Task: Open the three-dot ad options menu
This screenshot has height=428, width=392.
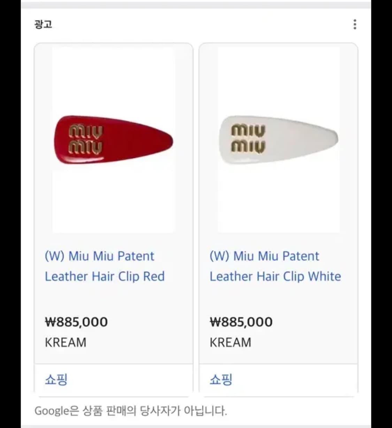Action: [x=355, y=24]
